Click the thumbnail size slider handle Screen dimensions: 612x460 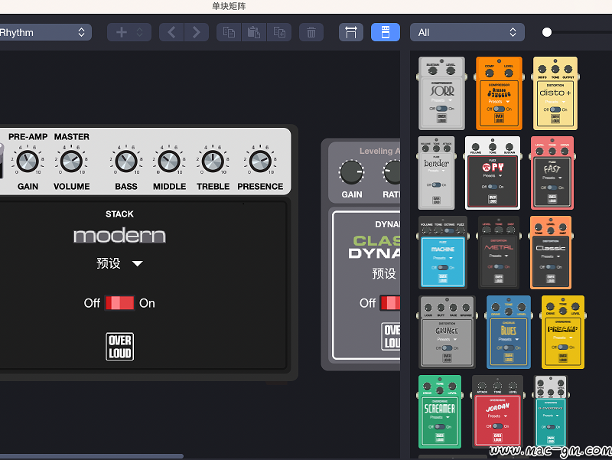547,32
